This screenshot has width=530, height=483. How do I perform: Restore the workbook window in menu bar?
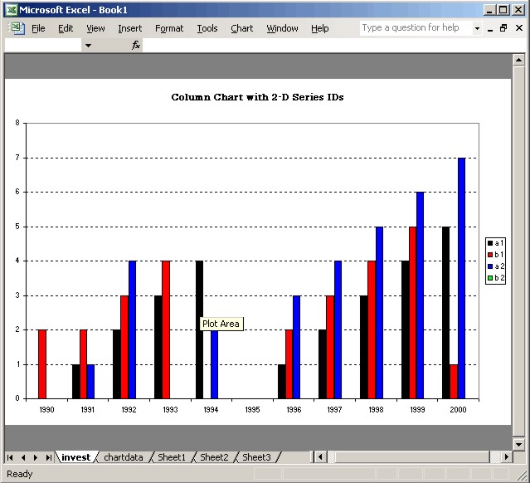click(x=503, y=28)
